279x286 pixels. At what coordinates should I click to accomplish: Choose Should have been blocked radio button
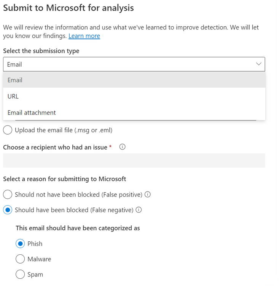(x=8, y=210)
